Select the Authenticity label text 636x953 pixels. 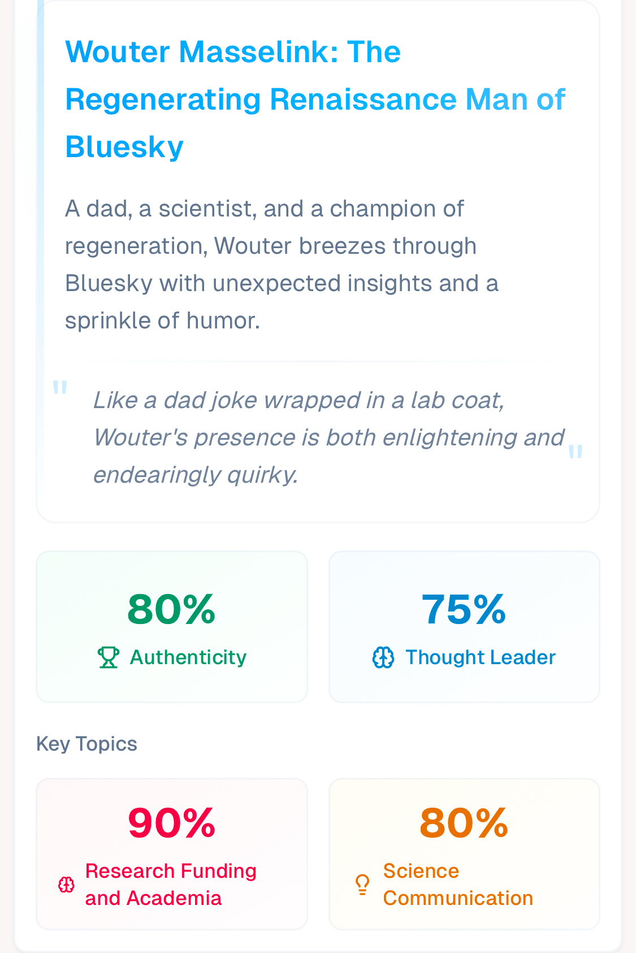pos(188,657)
